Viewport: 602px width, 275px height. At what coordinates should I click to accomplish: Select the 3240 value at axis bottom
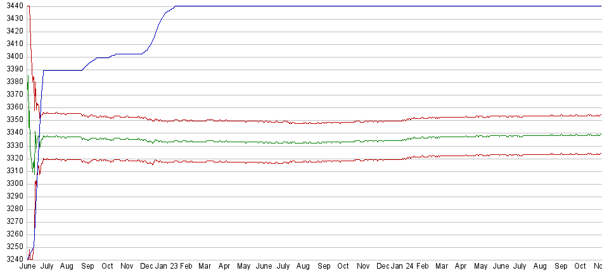pos(14,259)
